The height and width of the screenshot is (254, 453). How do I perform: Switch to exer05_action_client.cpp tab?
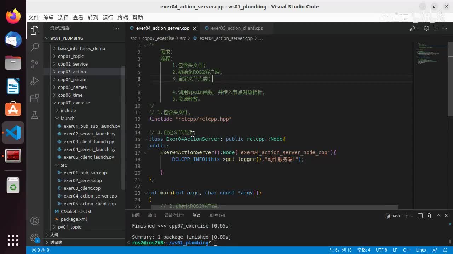pyautogui.click(x=237, y=28)
